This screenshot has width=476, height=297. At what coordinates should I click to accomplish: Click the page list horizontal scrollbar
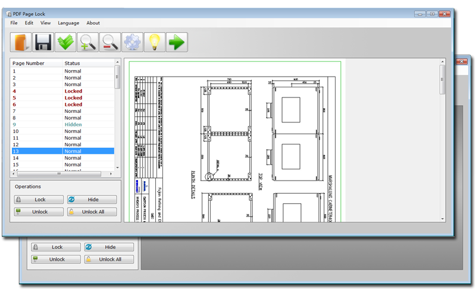pyautogui.click(x=59, y=174)
